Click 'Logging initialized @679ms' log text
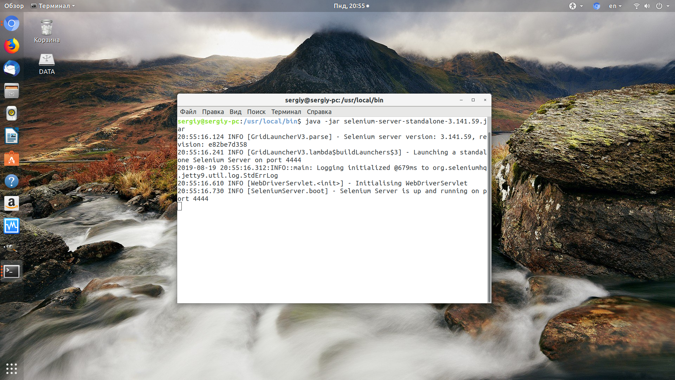Image resolution: width=675 pixels, height=380 pixels. [x=367, y=168]
